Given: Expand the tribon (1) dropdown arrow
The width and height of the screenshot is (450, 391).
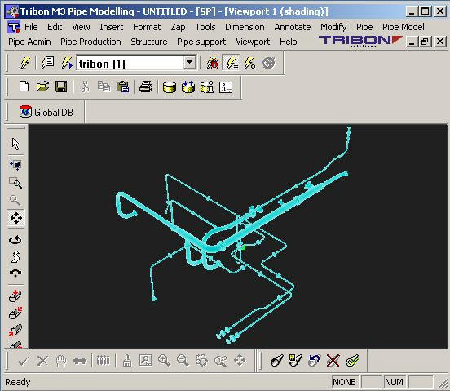Looking at the screenshot, I should coord(190,62).
